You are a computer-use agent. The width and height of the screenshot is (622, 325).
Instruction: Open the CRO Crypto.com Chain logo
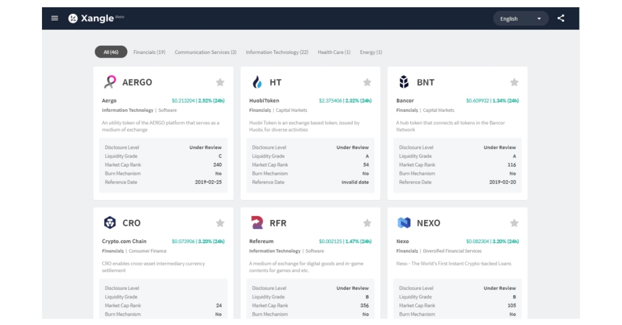[109, 222]
